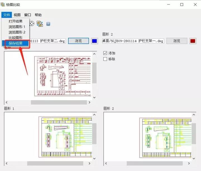Click down arrow of difference view vertical scrollbar
Image resolution: width=201 pixels, height=171 pixels.
click(x=94, y=98)
